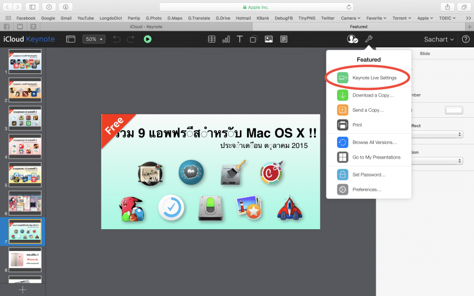
Task: Open the help question mark icon
Action: click(x=466, y=39)
